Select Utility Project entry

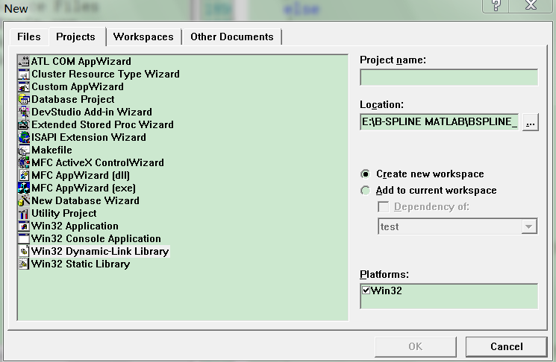[64, 213]
